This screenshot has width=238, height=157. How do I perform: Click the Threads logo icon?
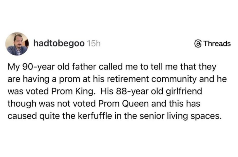pyautogui.click(x=198, y=44)
